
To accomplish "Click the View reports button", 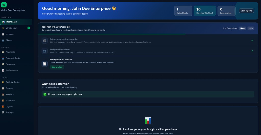I will click(246, 11).
